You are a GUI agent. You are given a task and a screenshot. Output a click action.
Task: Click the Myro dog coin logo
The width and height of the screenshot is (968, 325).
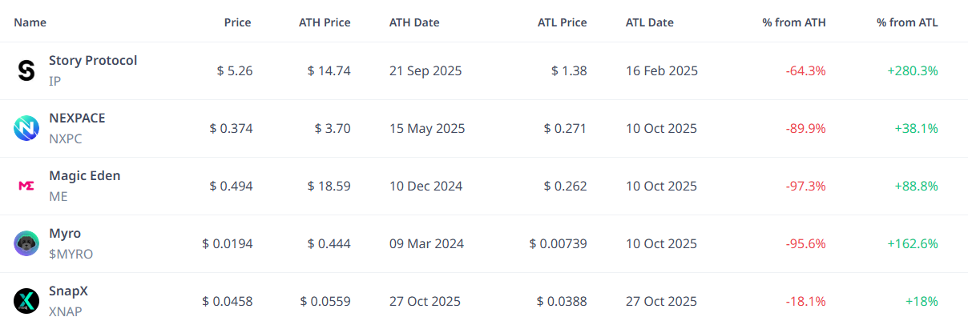coord(26,243)
